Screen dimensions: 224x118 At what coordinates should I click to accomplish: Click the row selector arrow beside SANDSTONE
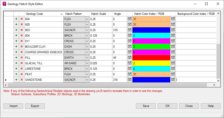click(x=6, y=80)
